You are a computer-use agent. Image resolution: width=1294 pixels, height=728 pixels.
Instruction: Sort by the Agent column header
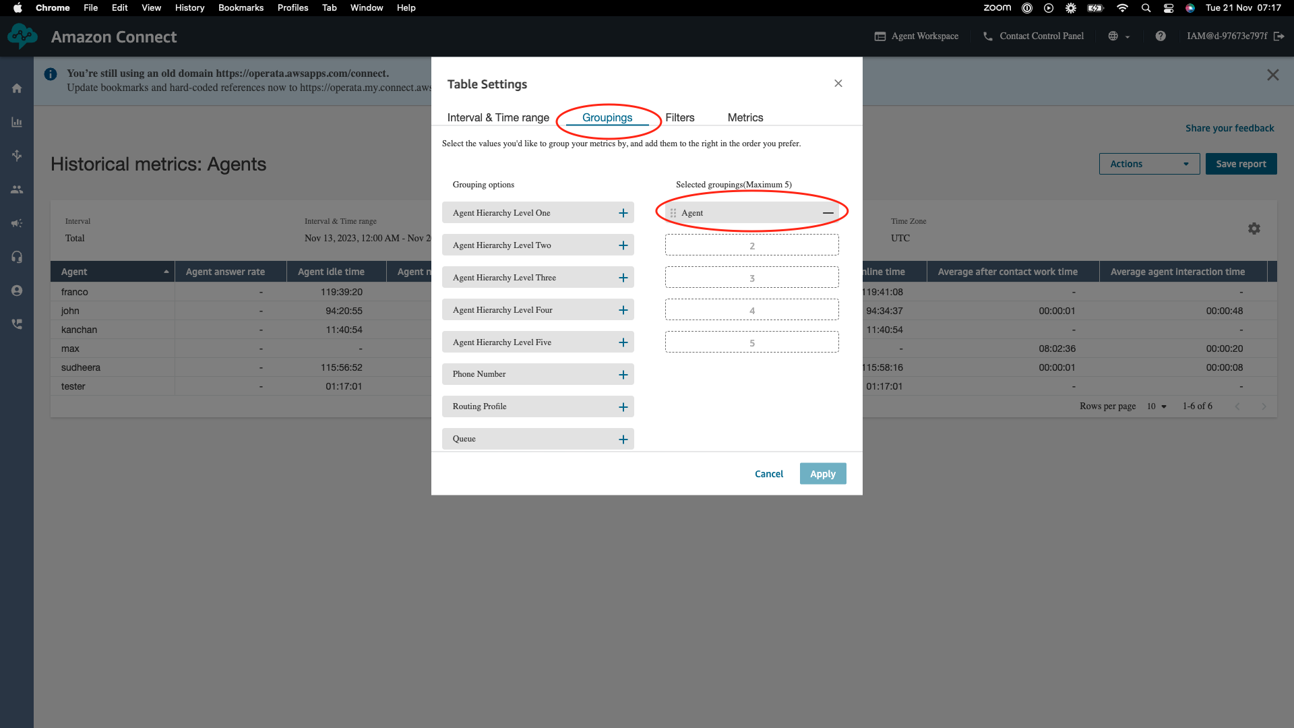coord(113,272)
